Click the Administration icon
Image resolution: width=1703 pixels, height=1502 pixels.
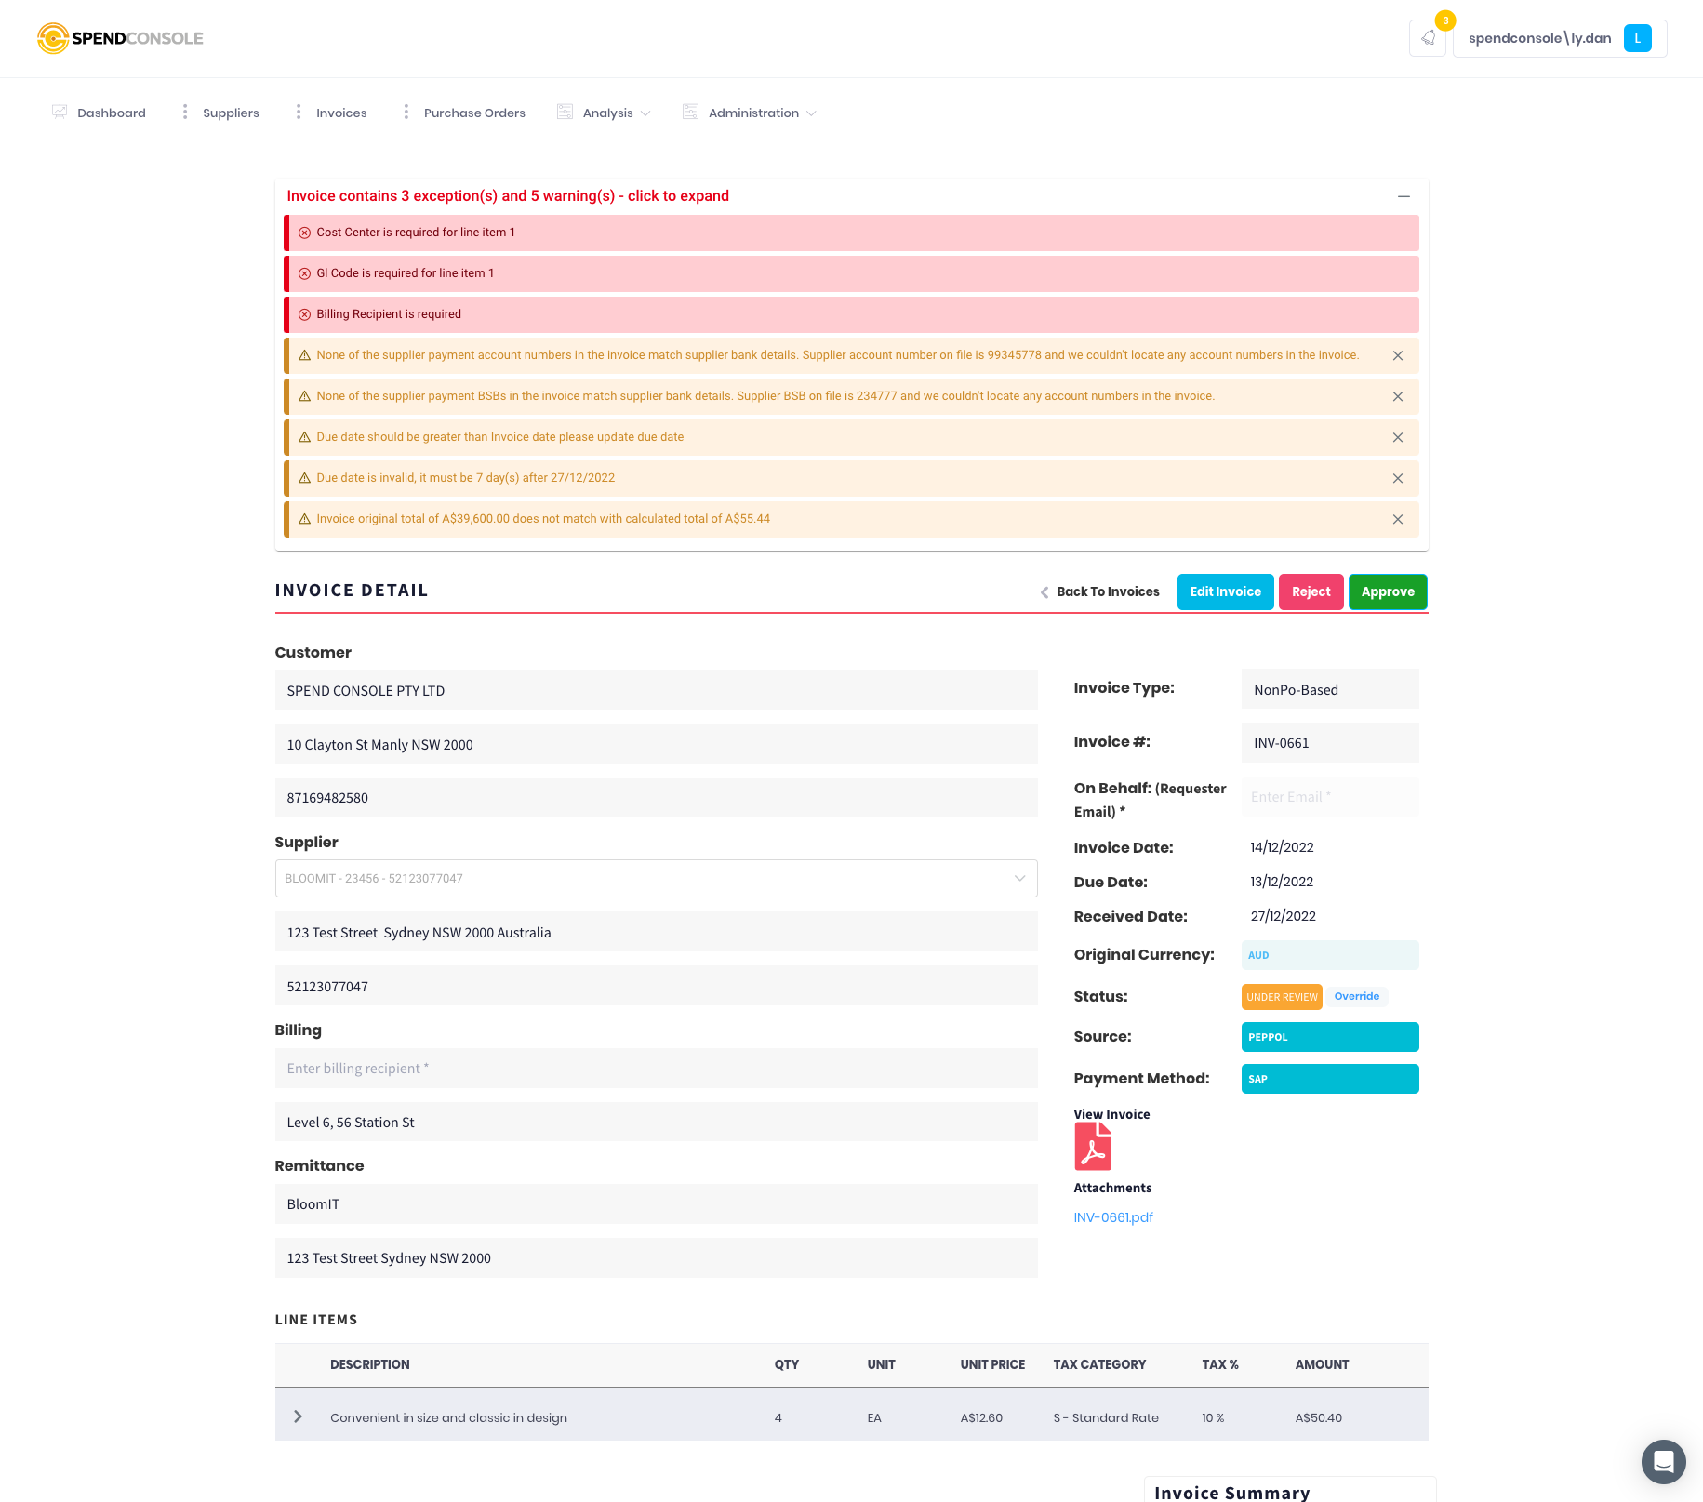pyautogui.click(x=690, y=111)
